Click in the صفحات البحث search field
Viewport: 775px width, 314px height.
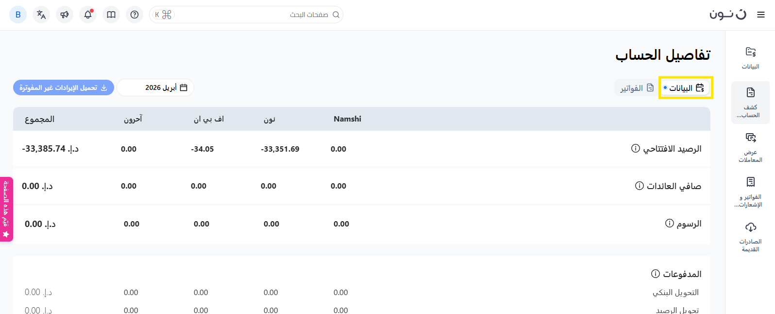click(253, 15)
